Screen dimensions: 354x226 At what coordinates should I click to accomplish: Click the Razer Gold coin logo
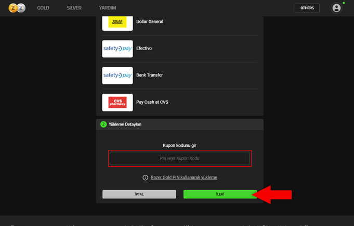pos(17,8)
